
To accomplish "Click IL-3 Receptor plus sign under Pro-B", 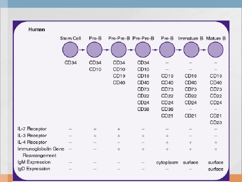I will (95, 136).
